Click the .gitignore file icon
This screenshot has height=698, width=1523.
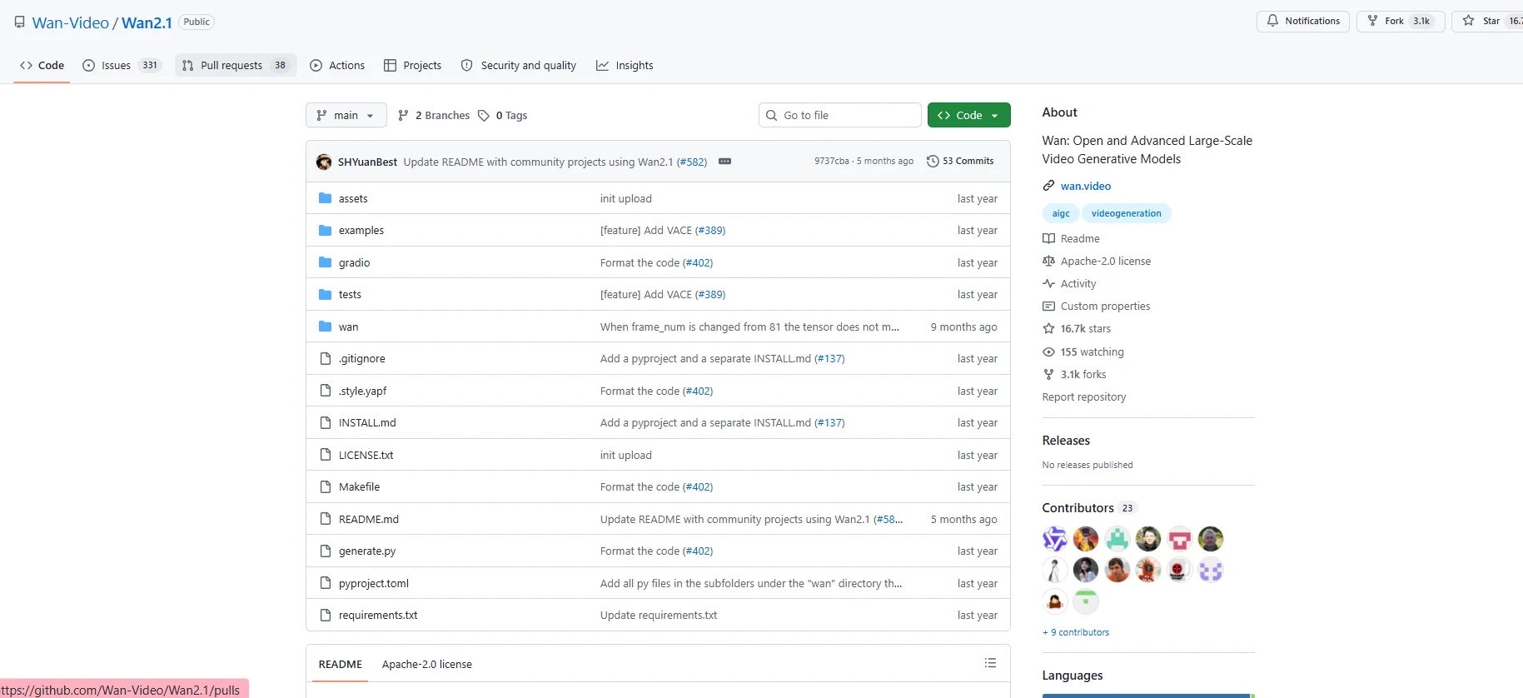pos(326,359)
